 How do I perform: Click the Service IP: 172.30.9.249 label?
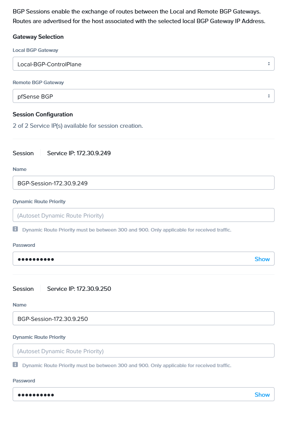pyautogui.click(x=79, y=153)
